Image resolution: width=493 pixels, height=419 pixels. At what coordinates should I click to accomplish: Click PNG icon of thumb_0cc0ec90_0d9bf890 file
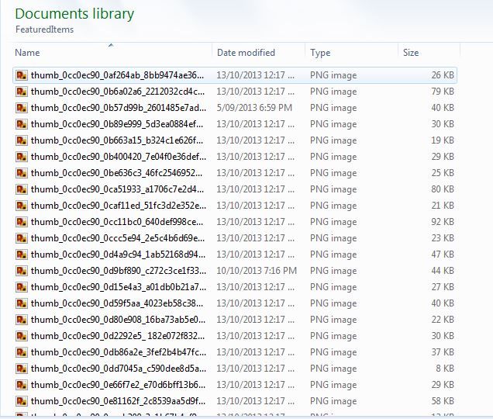coord(22,271)
